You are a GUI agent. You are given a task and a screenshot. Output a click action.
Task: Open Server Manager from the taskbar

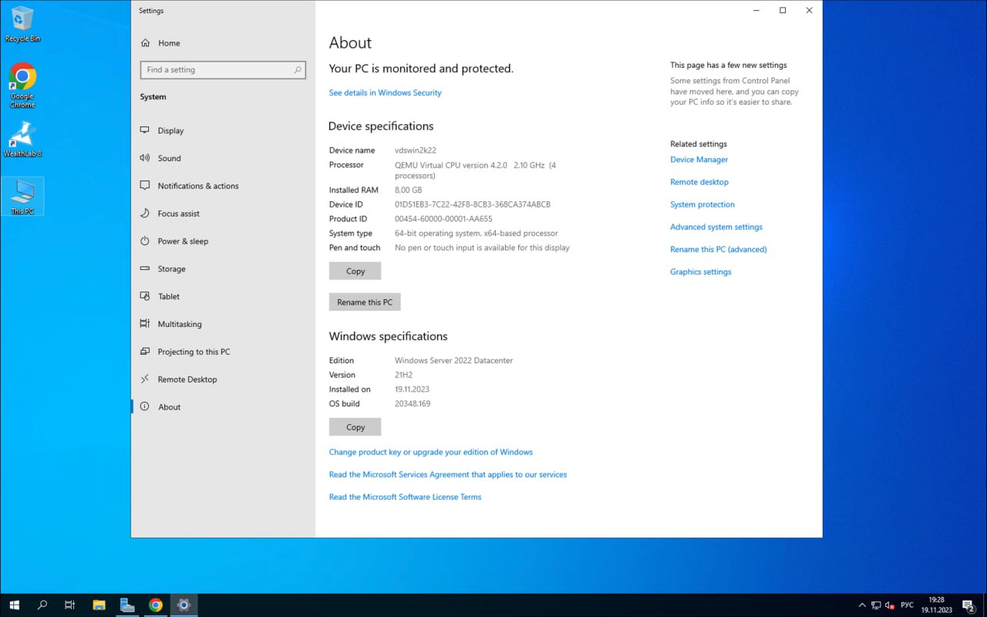[127, 605]
